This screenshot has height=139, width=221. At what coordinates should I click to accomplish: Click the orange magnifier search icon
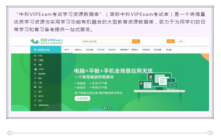point(136,41)
